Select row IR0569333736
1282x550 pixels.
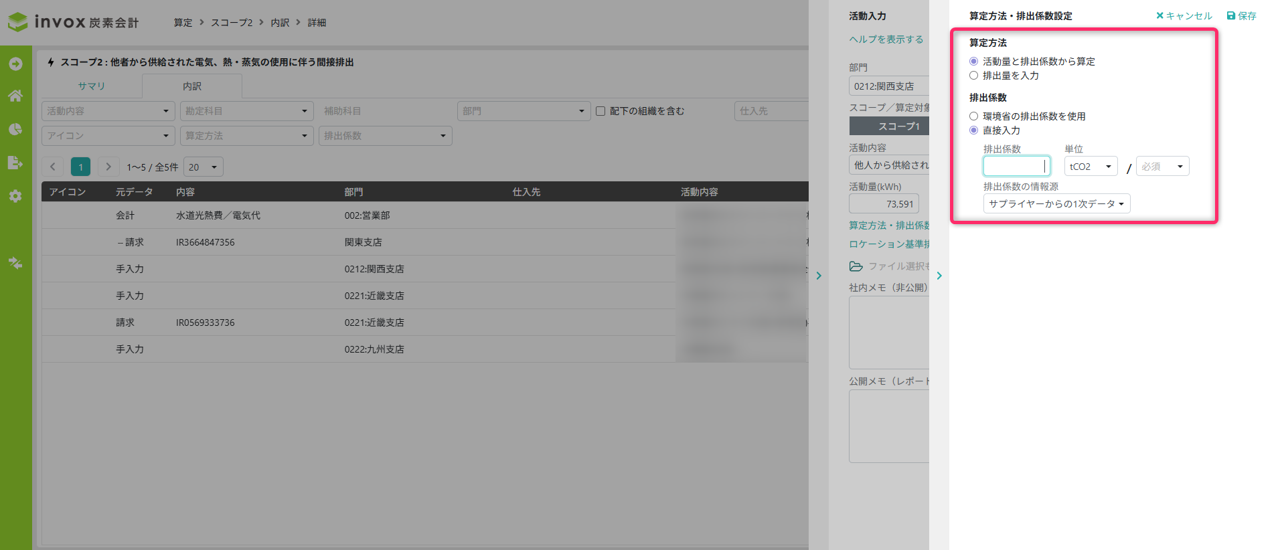coord(425,323)
